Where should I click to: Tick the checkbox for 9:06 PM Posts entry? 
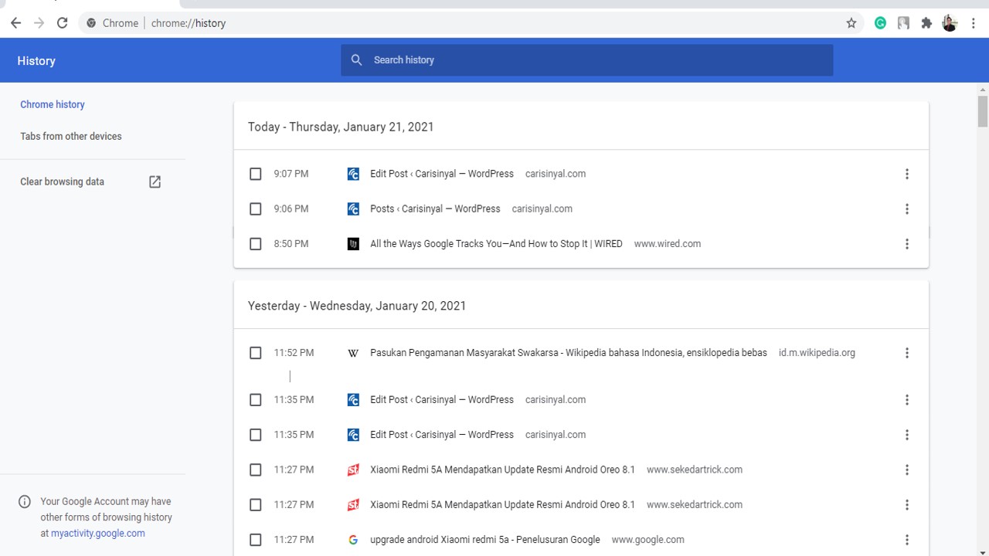(256, 208)
